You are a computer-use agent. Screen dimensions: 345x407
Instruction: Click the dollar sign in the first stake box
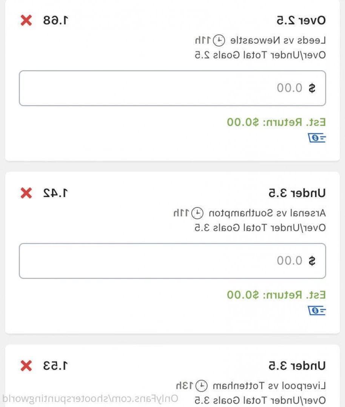[x=312, y=88]
